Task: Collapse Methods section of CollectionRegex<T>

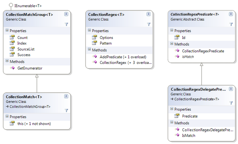Action: coord(89,49)
